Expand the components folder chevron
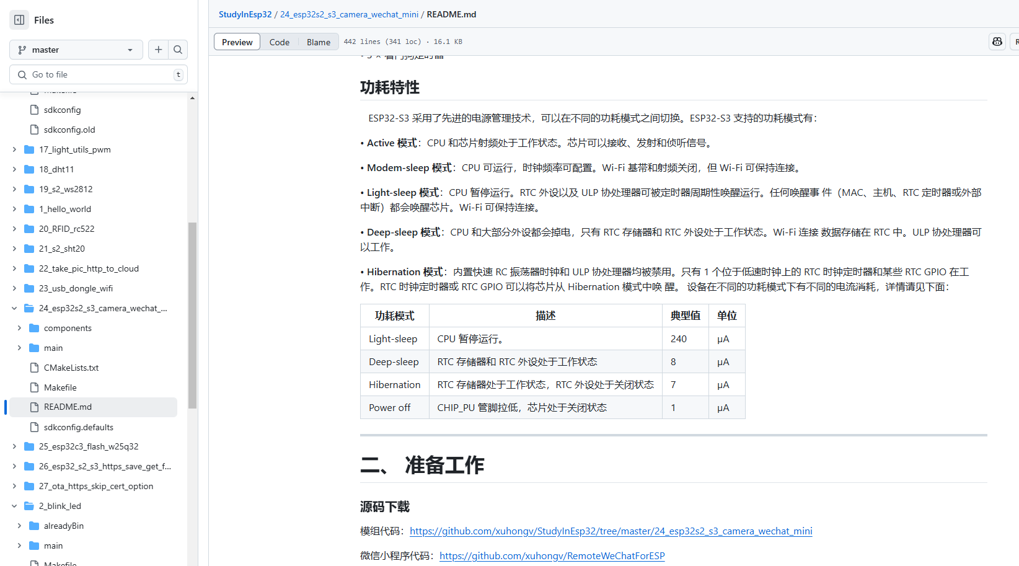The height and width of the screenshot is (566, 1019). [19, 328]
